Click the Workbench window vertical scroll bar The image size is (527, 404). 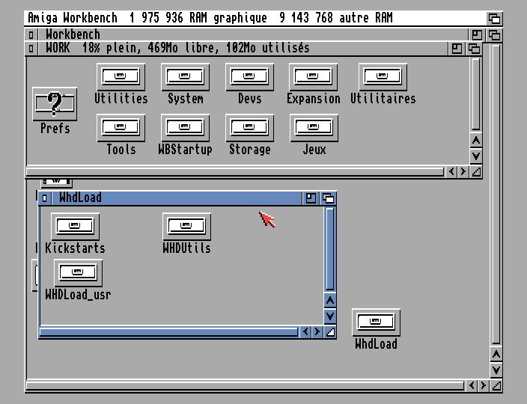point(496,194)
